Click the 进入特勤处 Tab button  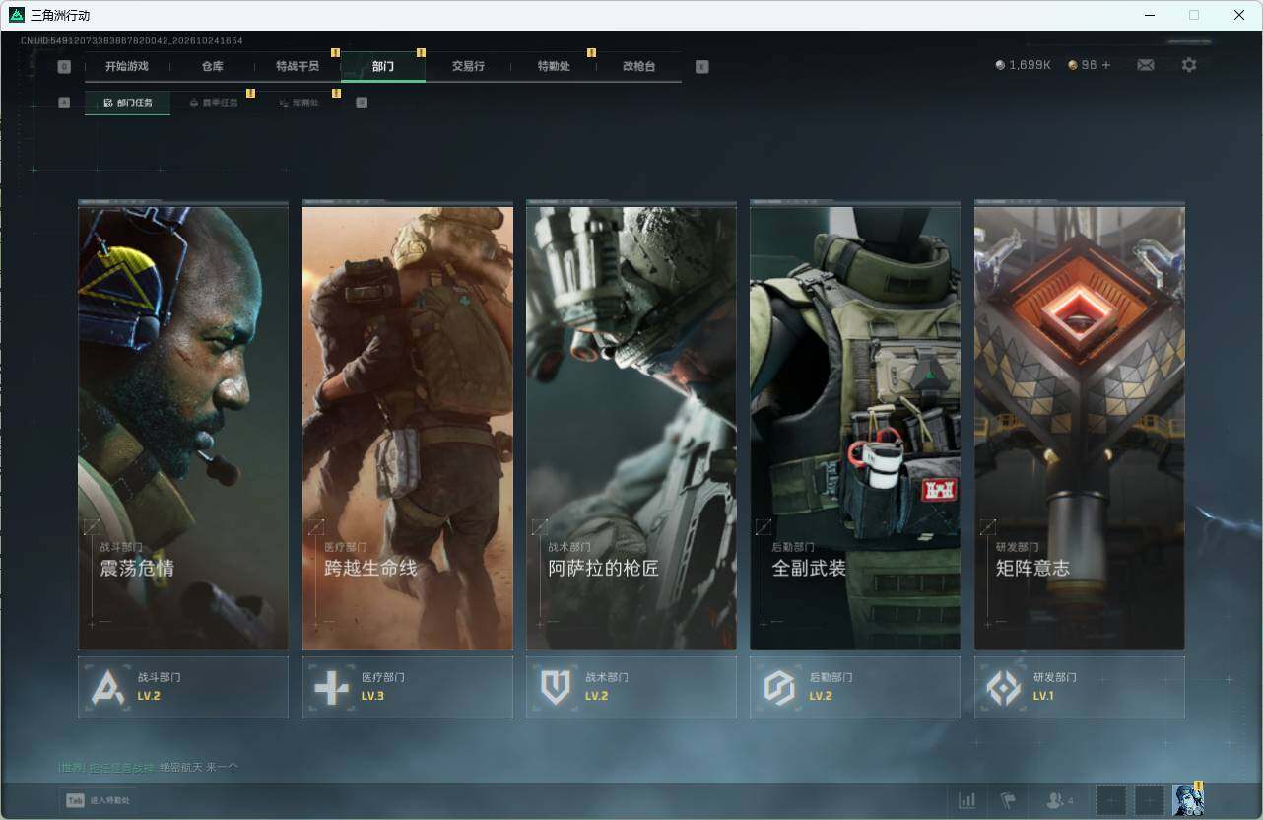coord(97,800)
